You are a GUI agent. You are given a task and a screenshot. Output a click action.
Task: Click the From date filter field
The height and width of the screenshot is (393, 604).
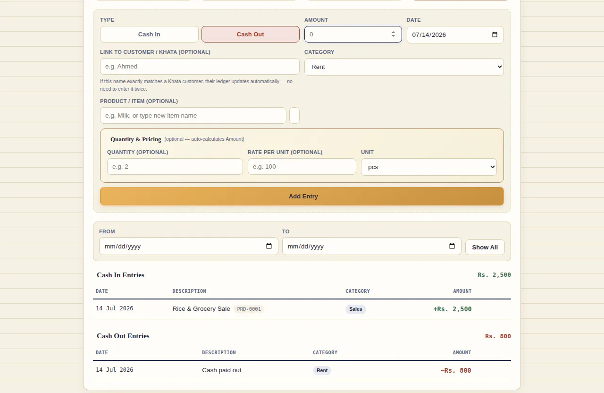coord(189,246)
